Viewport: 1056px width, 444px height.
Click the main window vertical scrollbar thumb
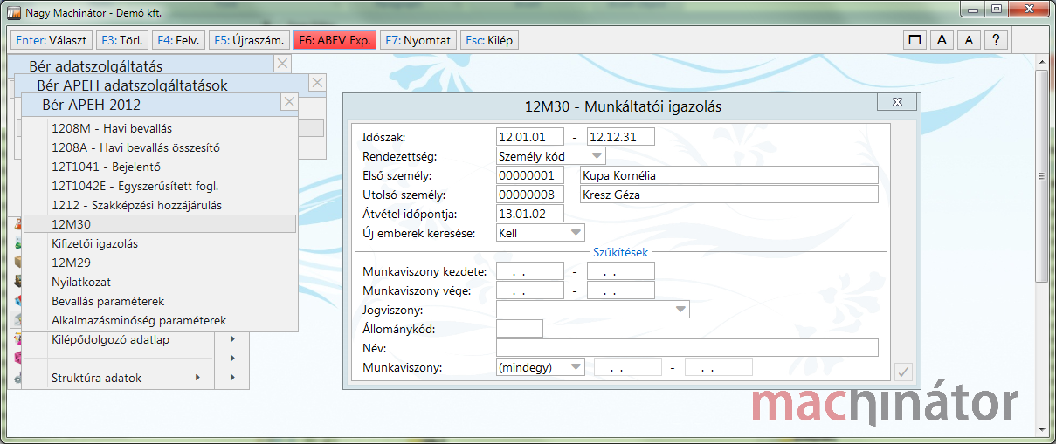1041,174
